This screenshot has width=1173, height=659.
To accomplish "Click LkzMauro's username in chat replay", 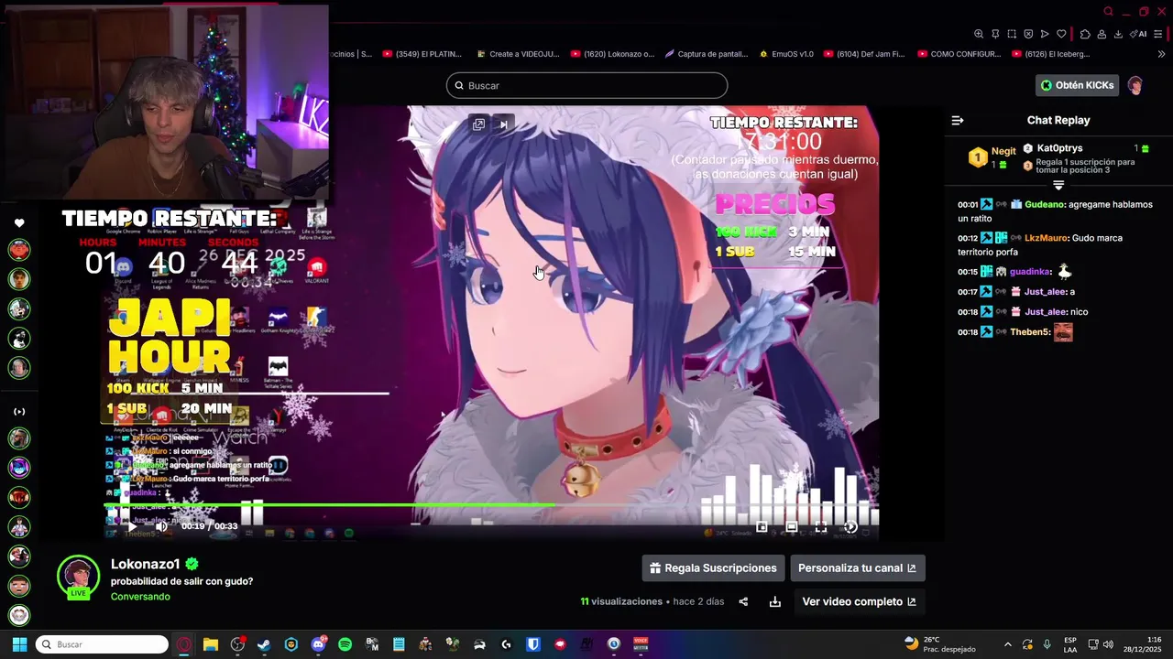I will coord(1046,238).
